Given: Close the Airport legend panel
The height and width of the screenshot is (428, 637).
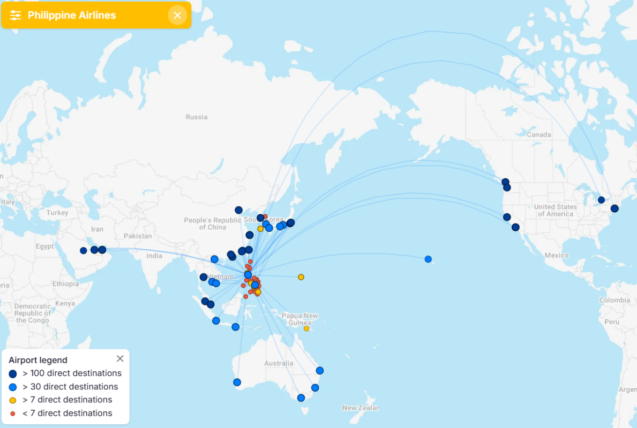Looking at the screenshot, I should tap(120, 358).
